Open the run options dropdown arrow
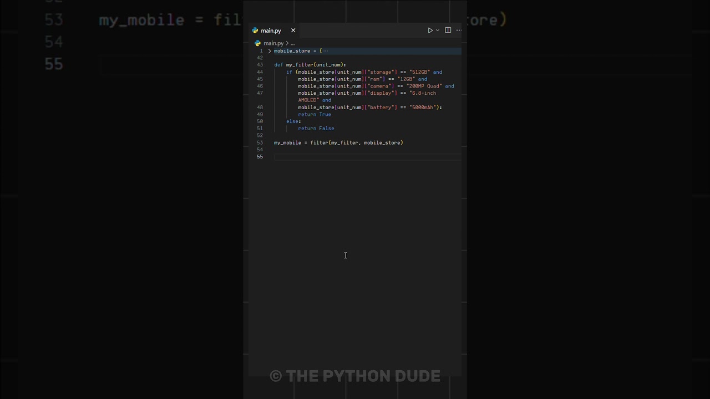Viewport: 710px width, 399px height. tap(438, 30)
